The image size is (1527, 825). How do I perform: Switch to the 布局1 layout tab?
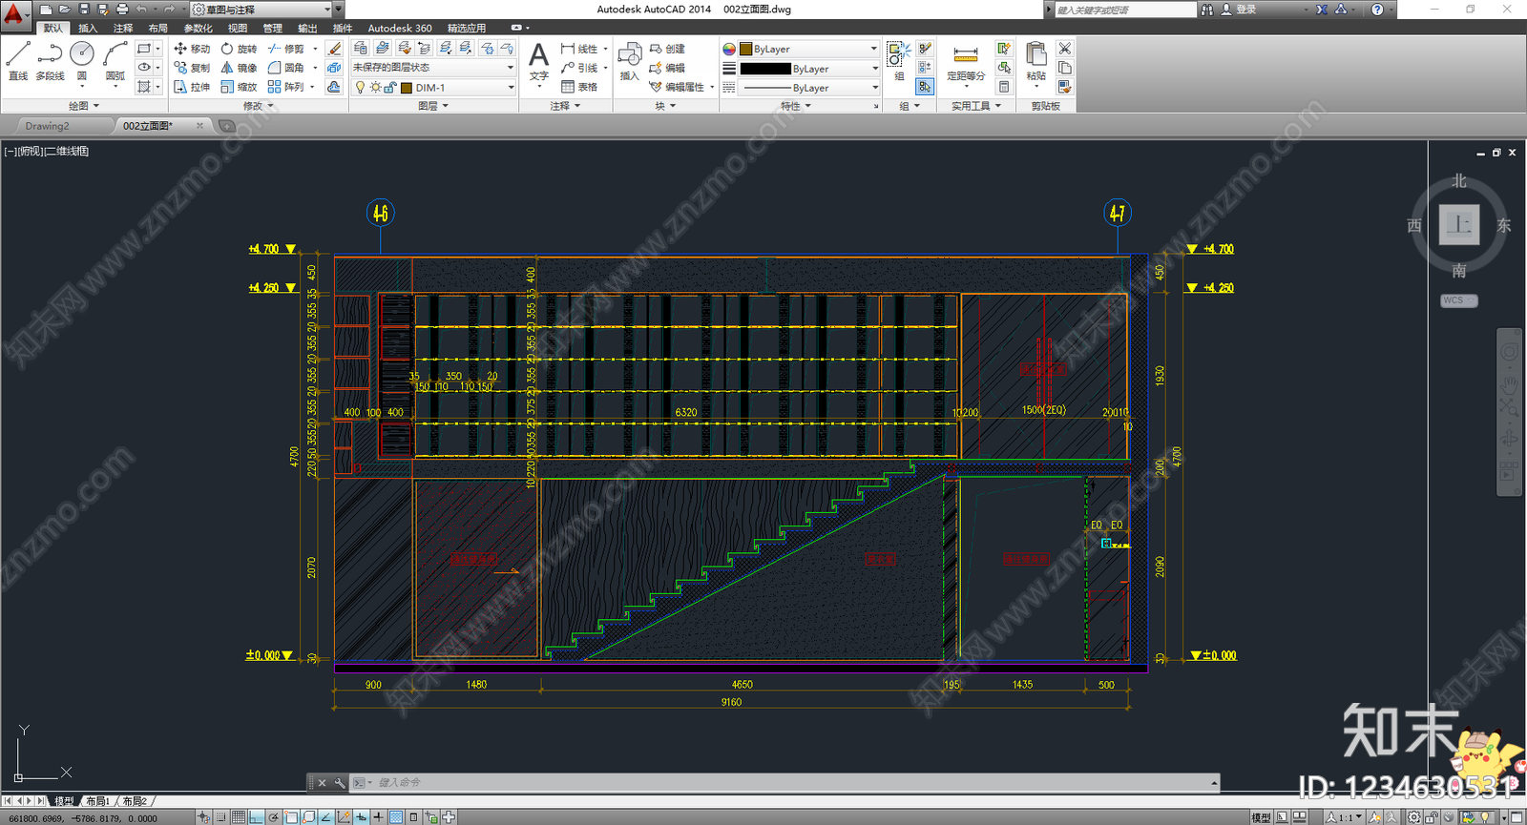pos(98,801)
